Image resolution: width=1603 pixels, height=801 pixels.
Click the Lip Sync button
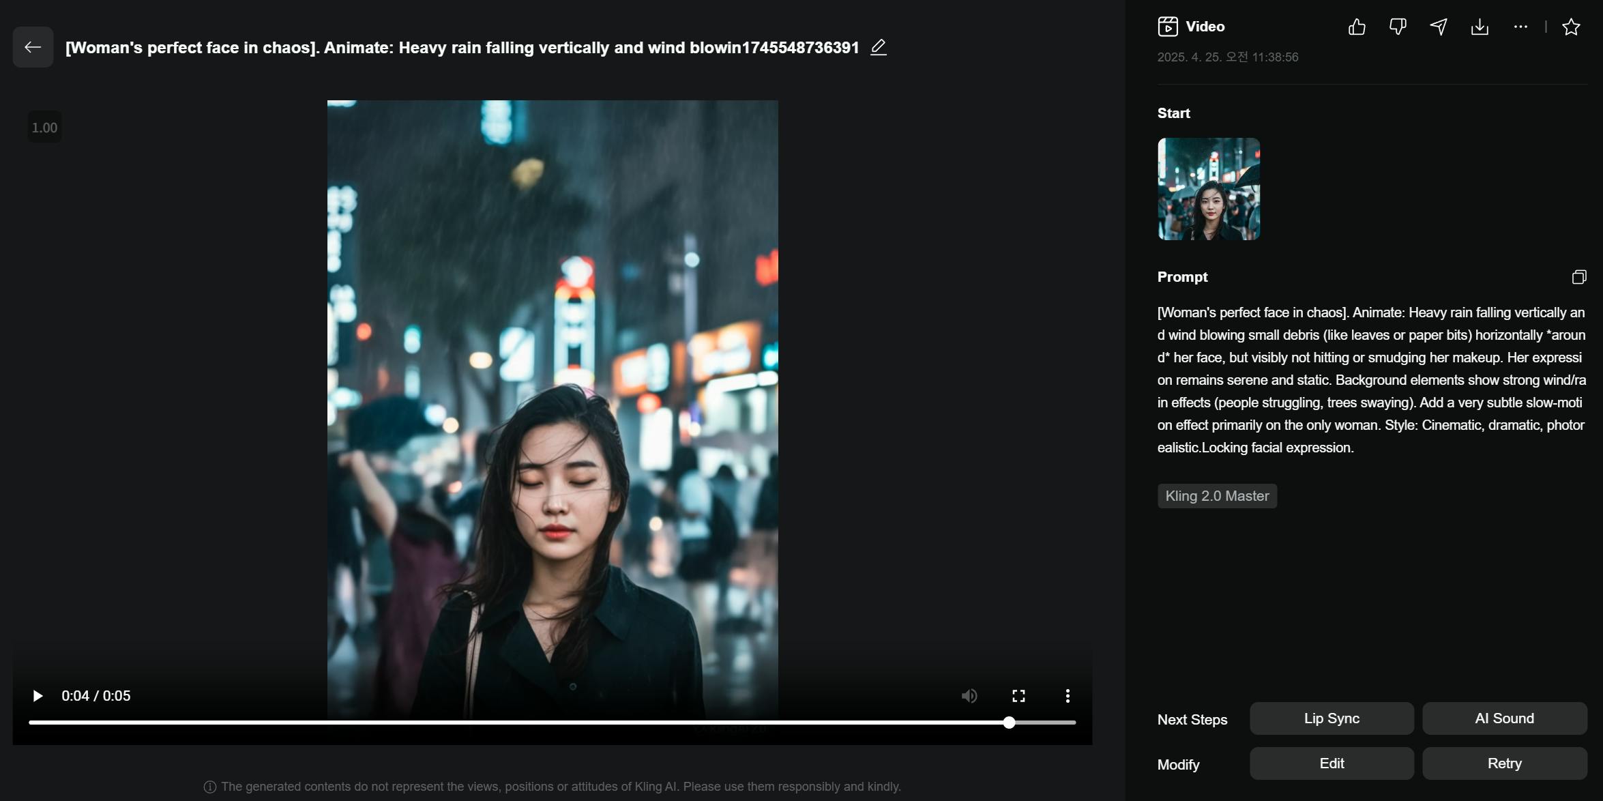[x=1331, y=718]
